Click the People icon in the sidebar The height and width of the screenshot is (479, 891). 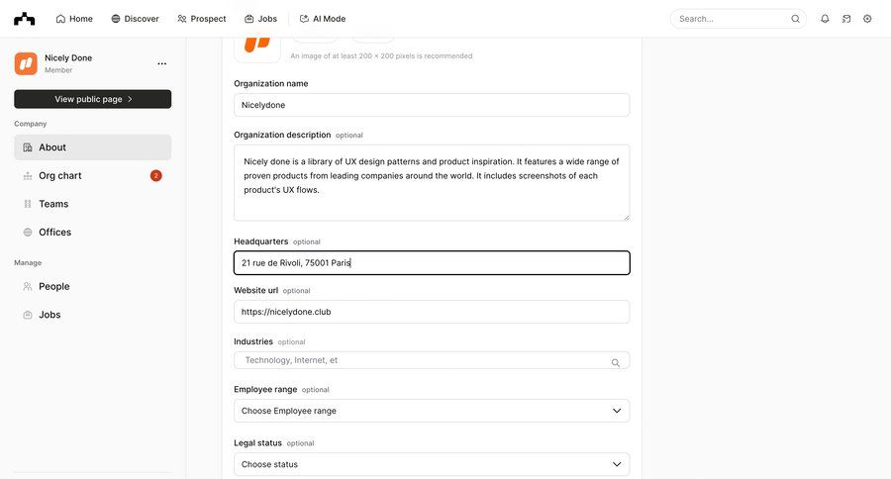click(x=28, y=286)
